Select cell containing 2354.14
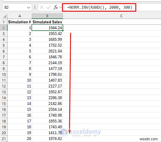161x142 pixels. coord(47,109)
